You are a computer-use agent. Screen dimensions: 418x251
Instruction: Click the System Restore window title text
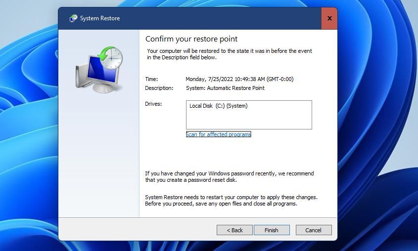point(100,18)
